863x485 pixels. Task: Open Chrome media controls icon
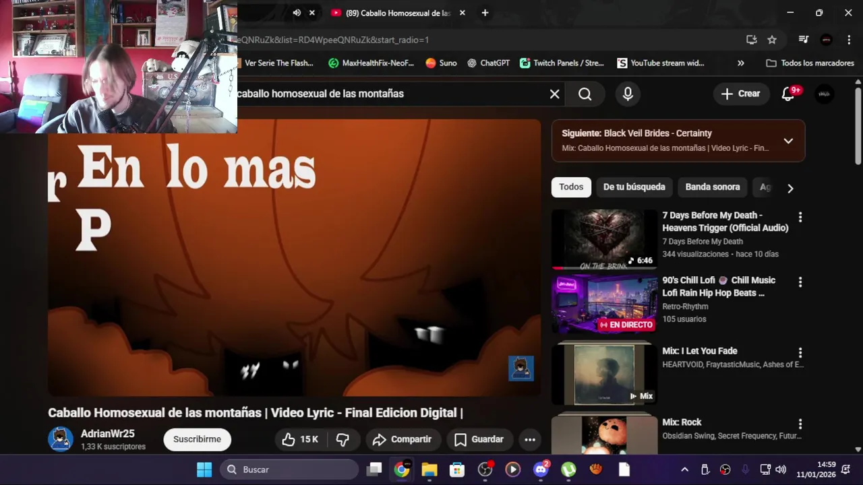pos(804,40)
